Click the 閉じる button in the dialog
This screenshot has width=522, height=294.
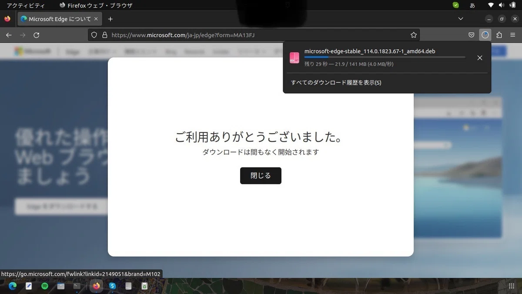pos(261,176)
